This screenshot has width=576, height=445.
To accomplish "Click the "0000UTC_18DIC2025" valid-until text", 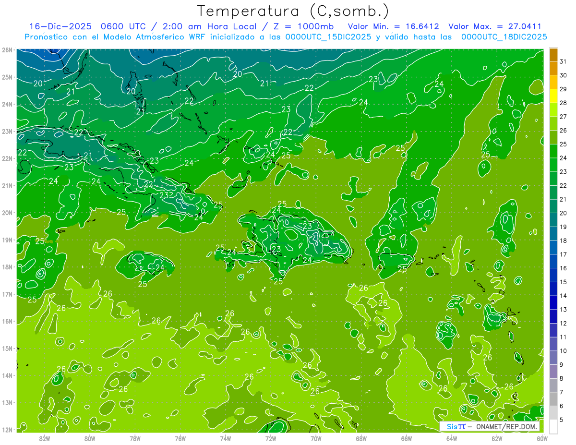I will (x=504, y=37).
